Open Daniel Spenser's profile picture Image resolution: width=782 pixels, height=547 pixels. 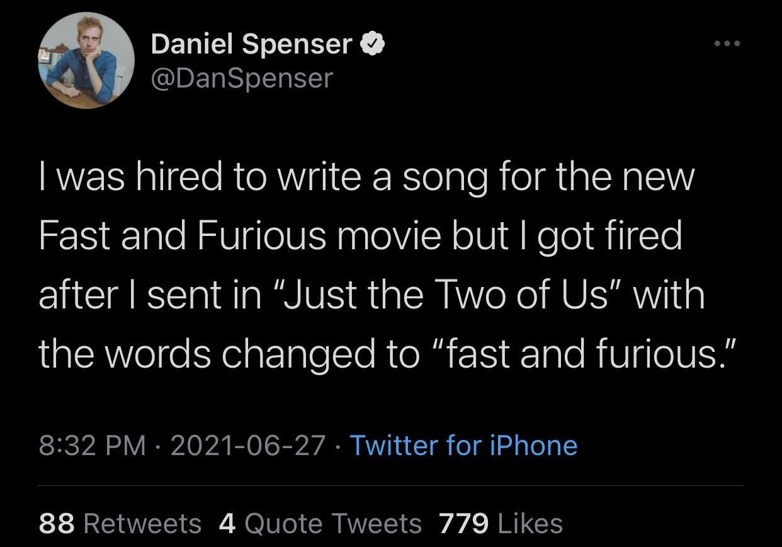[x=86, y=60]
